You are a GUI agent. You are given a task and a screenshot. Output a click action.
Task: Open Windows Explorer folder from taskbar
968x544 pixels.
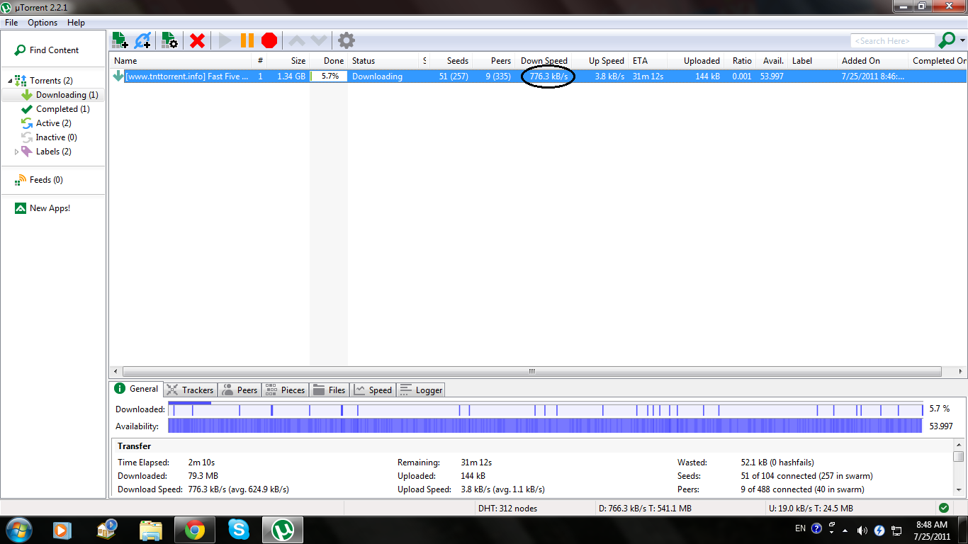point(151,530)
